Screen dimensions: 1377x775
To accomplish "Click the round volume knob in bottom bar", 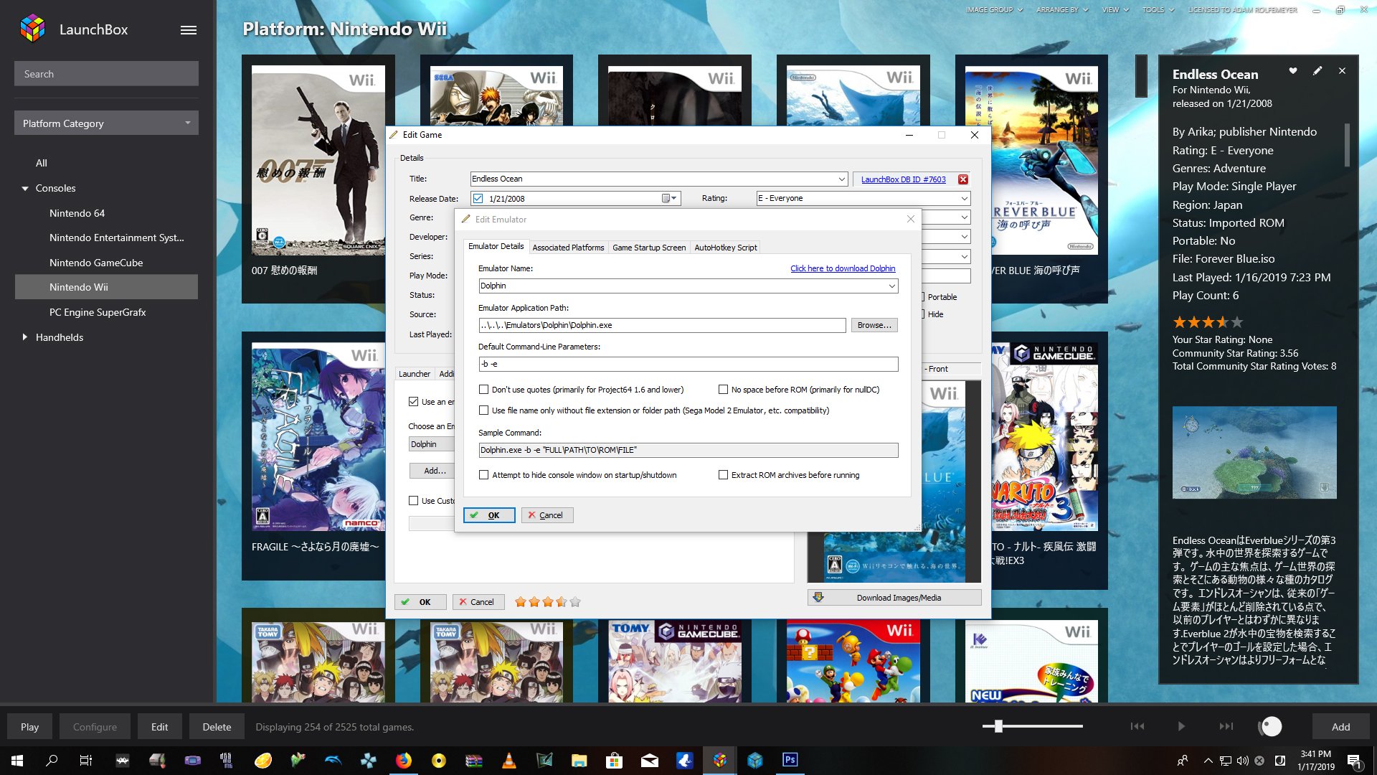I will (x=1270, y=727).
